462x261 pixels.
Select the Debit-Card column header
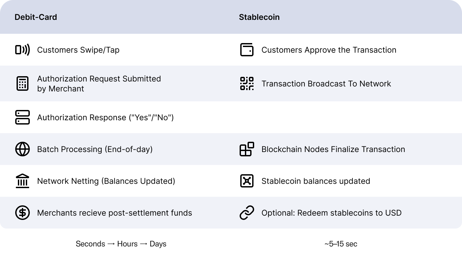36,17
